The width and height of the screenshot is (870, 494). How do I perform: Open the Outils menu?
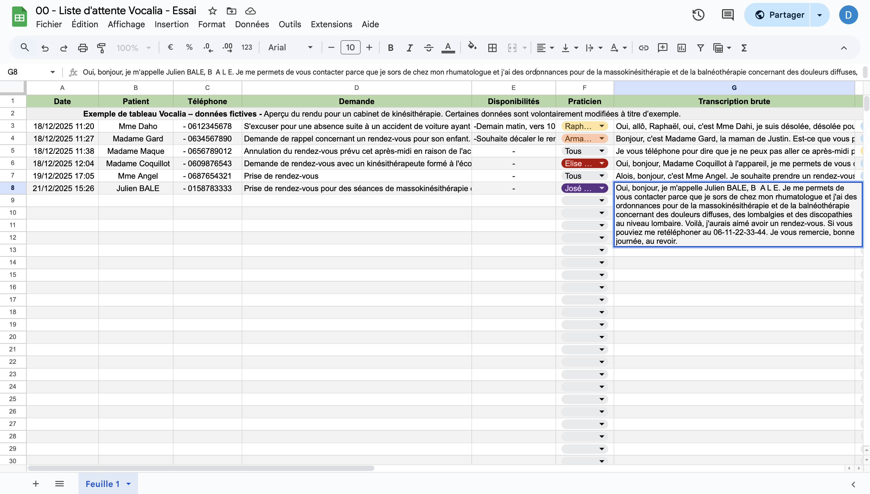(290, 25)
